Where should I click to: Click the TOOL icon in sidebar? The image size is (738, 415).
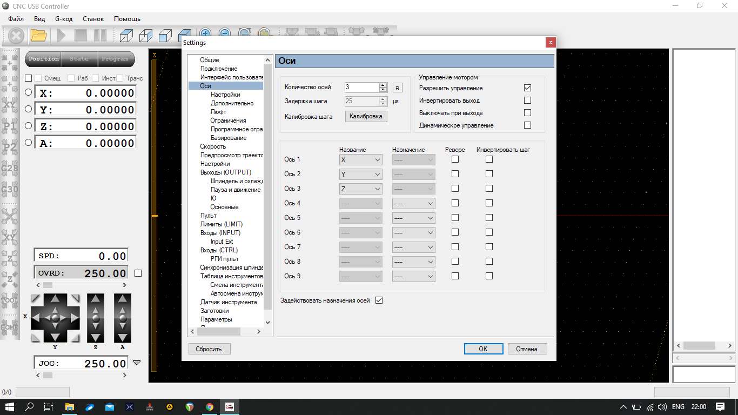(10, 300)
